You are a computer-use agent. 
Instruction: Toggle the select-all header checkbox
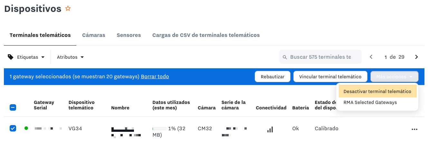pyautogui.click(x=13, y=108)
